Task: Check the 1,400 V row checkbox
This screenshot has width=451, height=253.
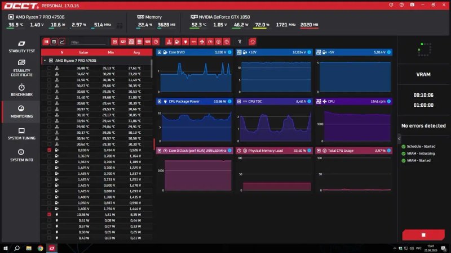Action: [49, 197]
